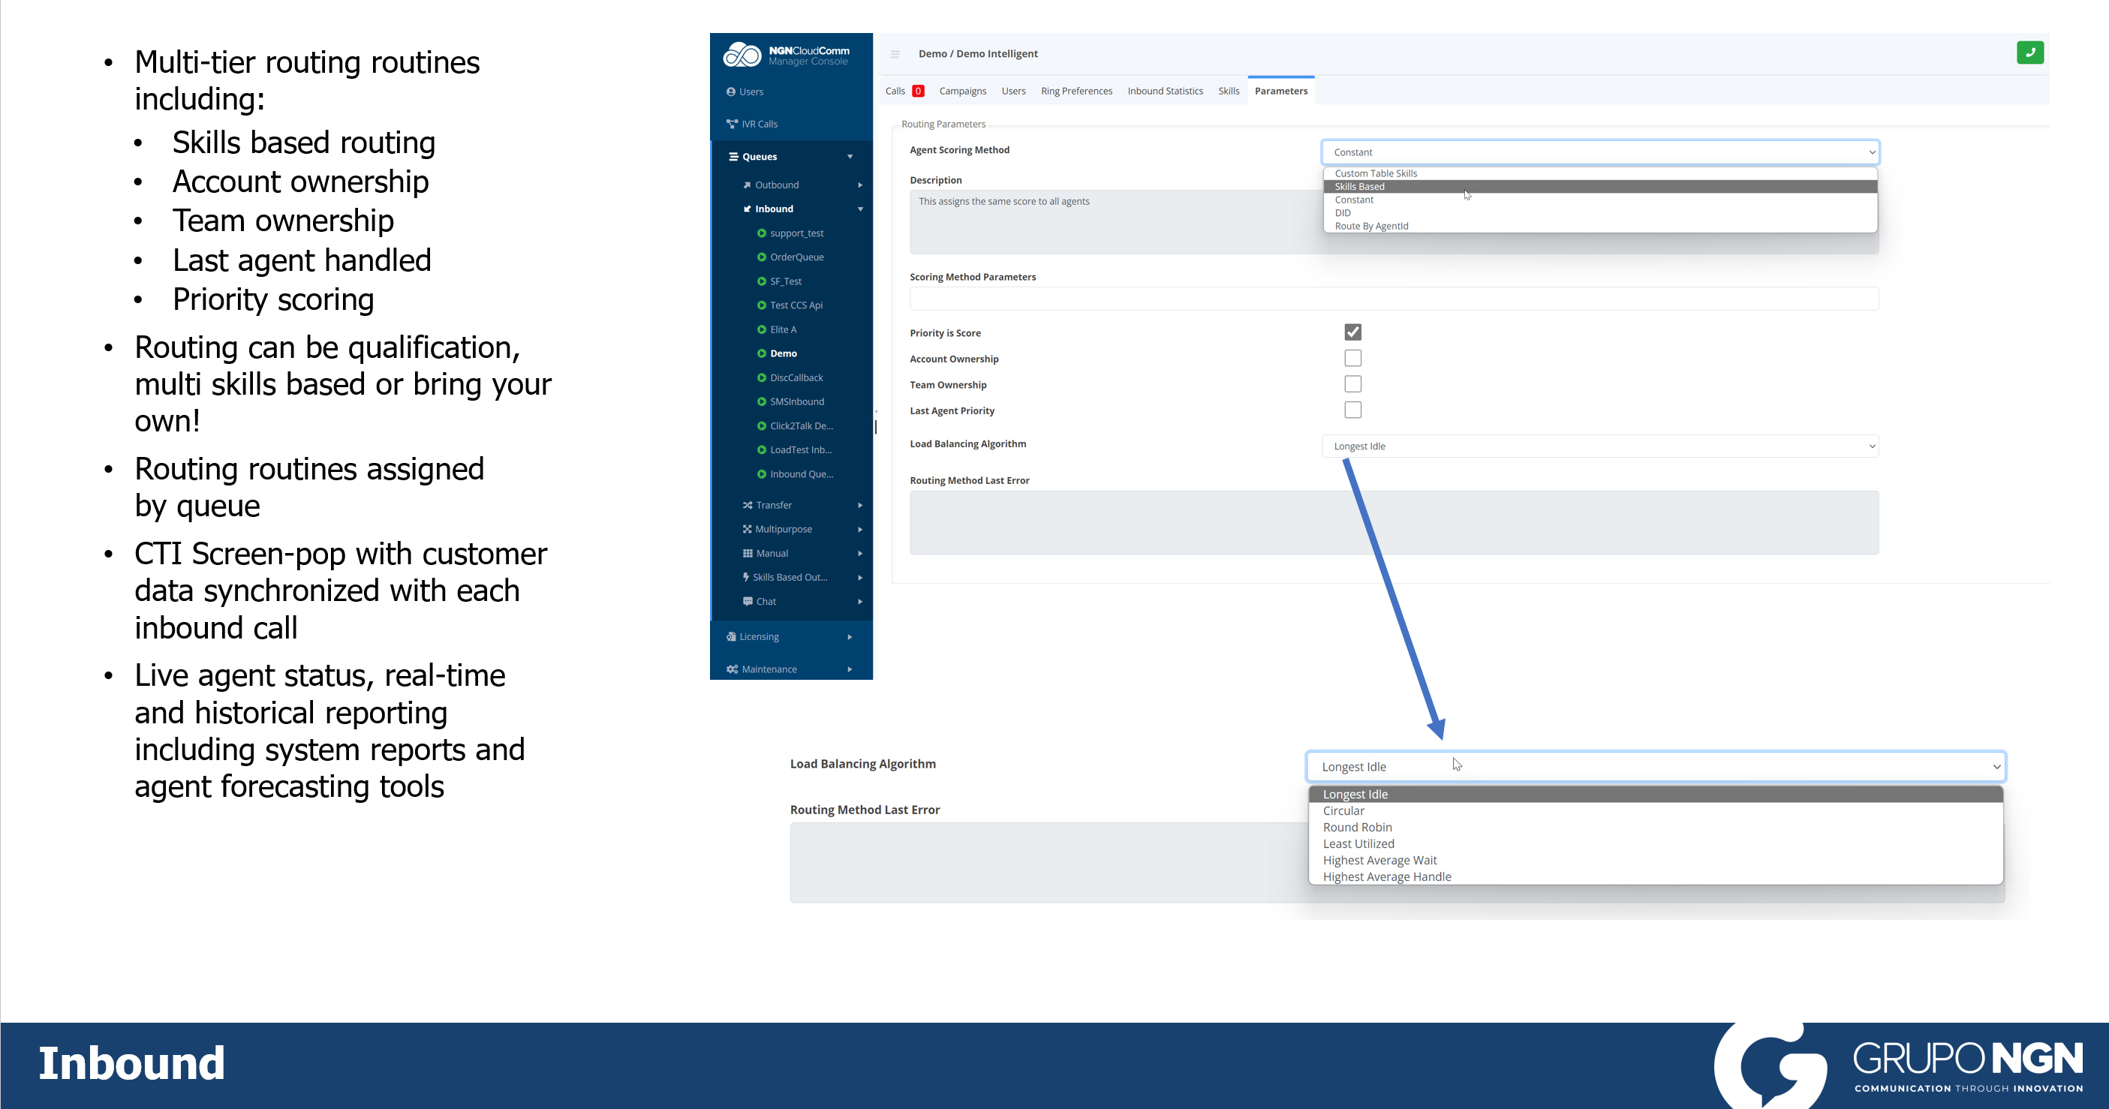Select Skills Based from scoring method list
The width and height of the screenshot is (2109, 1109).
tap(1360, 187)
